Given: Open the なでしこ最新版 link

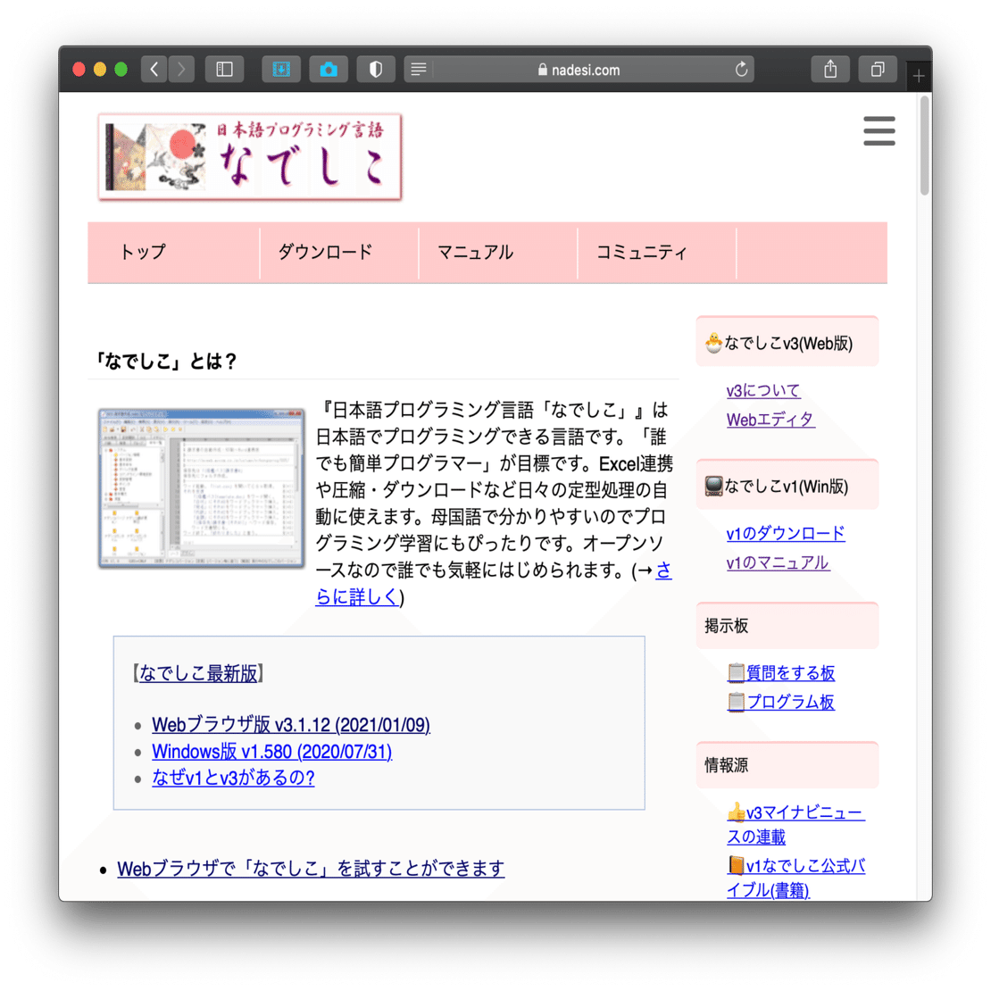Looking at the screenshot, I should pos(198,673).
